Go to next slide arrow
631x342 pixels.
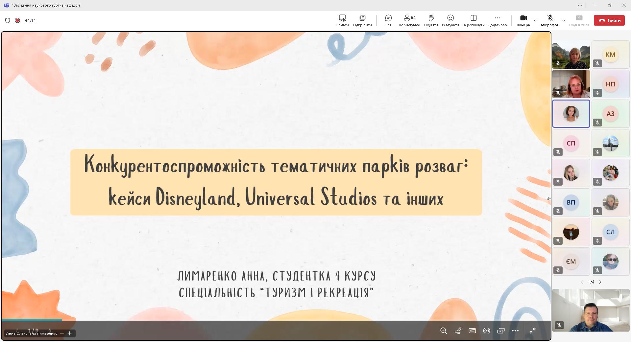coord(50,330)
